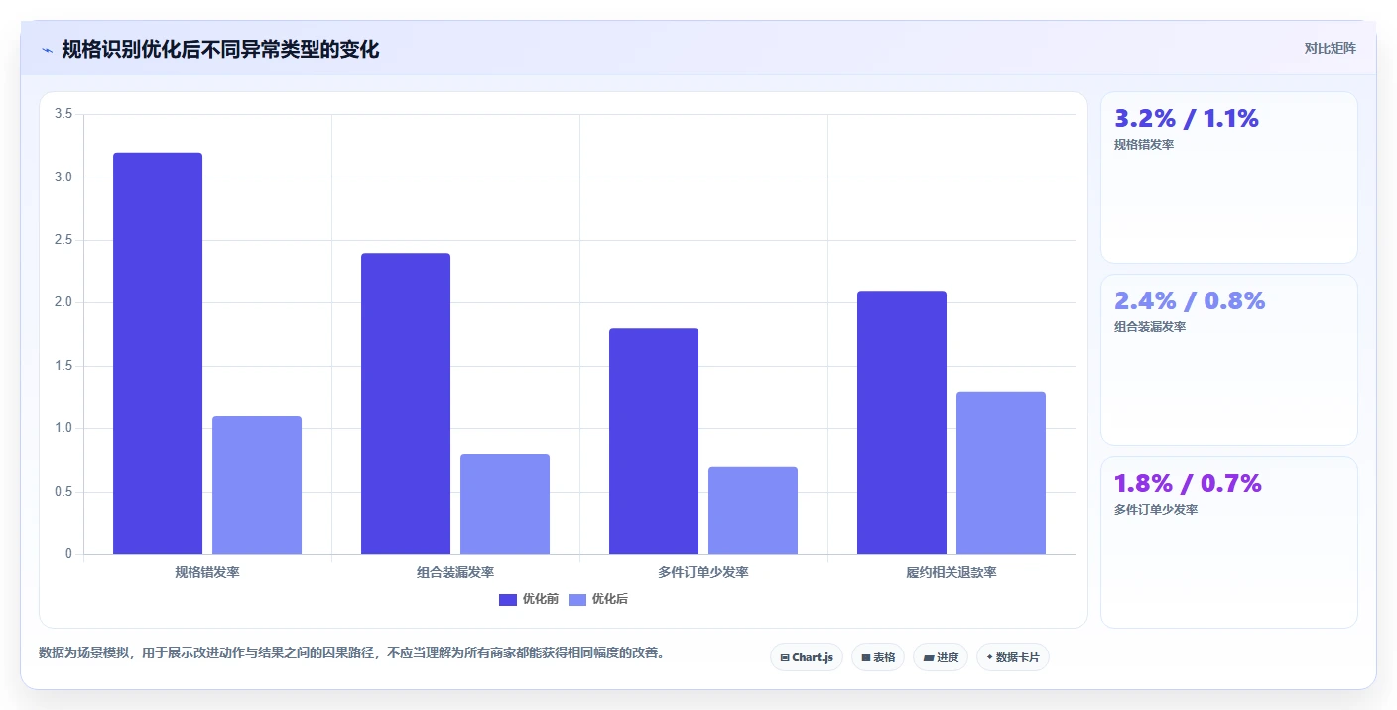
Task: Click the 多件订单少发率 x-axis label
Action: pyautogui.click(x=703, y=573)
